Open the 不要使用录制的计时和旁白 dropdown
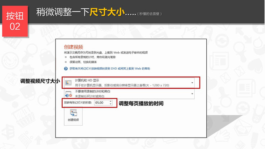Viewport: 265px width, 149px height. coord(129,94)
